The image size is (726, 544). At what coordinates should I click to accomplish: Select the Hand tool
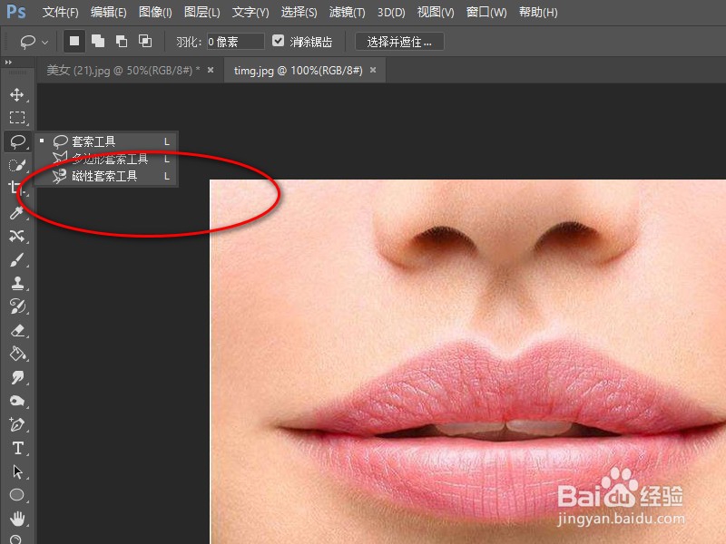tap(17, 519)
